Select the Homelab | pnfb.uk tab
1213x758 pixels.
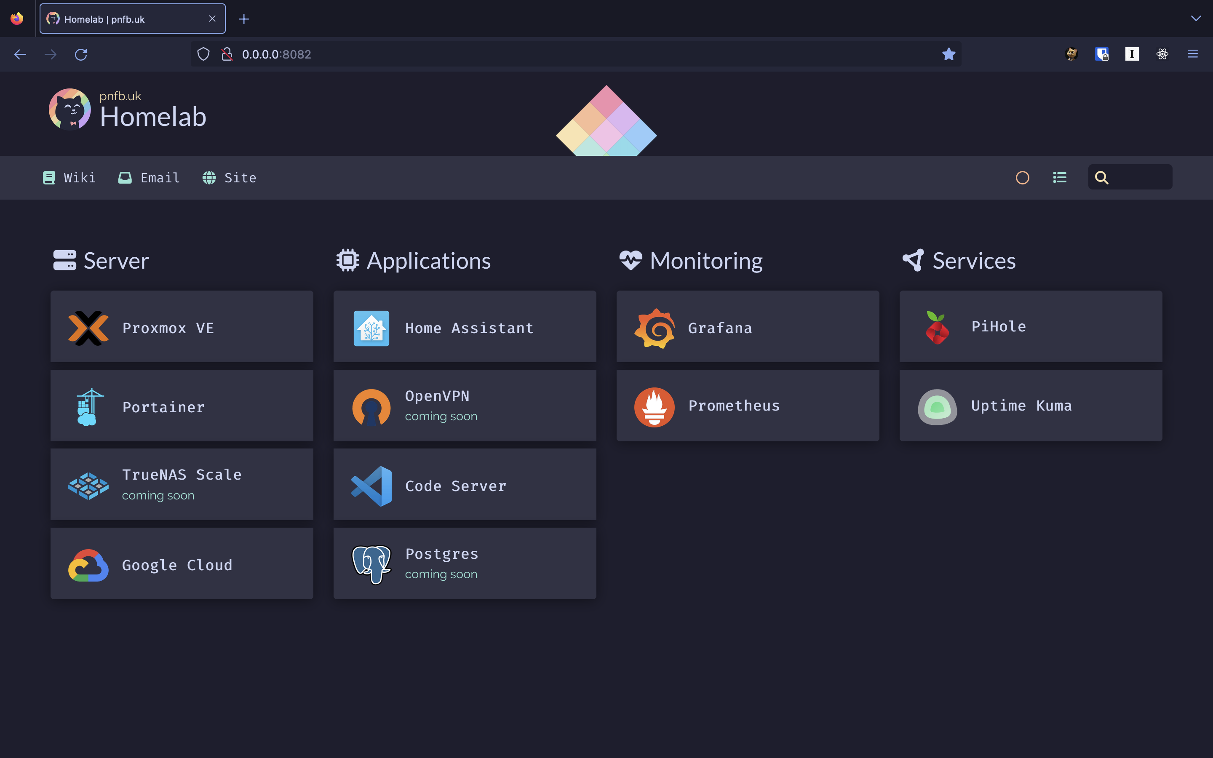tap(126, 19)
